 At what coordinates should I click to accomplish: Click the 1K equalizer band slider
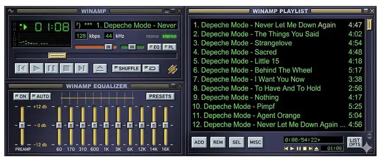tap(106, 125)
